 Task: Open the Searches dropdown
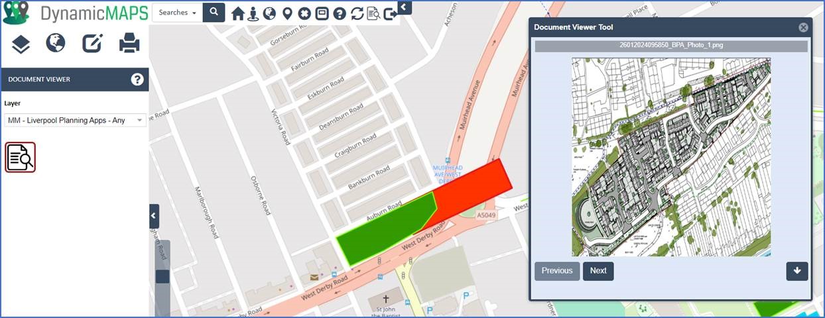tap(178, 13)
